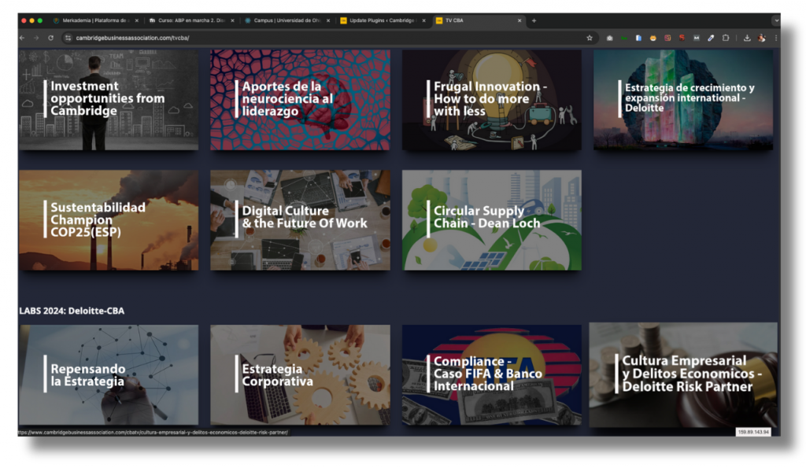
Task: Switch to the Update Plugins tab
Action: (383, 20)
